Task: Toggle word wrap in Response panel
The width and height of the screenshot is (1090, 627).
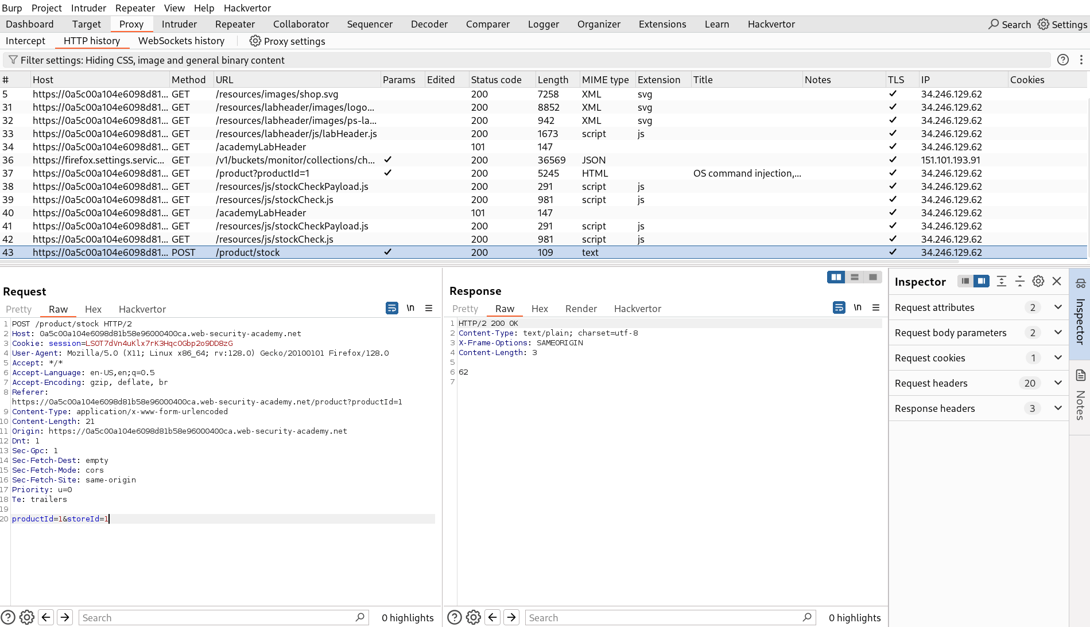Action: [839, 307]
